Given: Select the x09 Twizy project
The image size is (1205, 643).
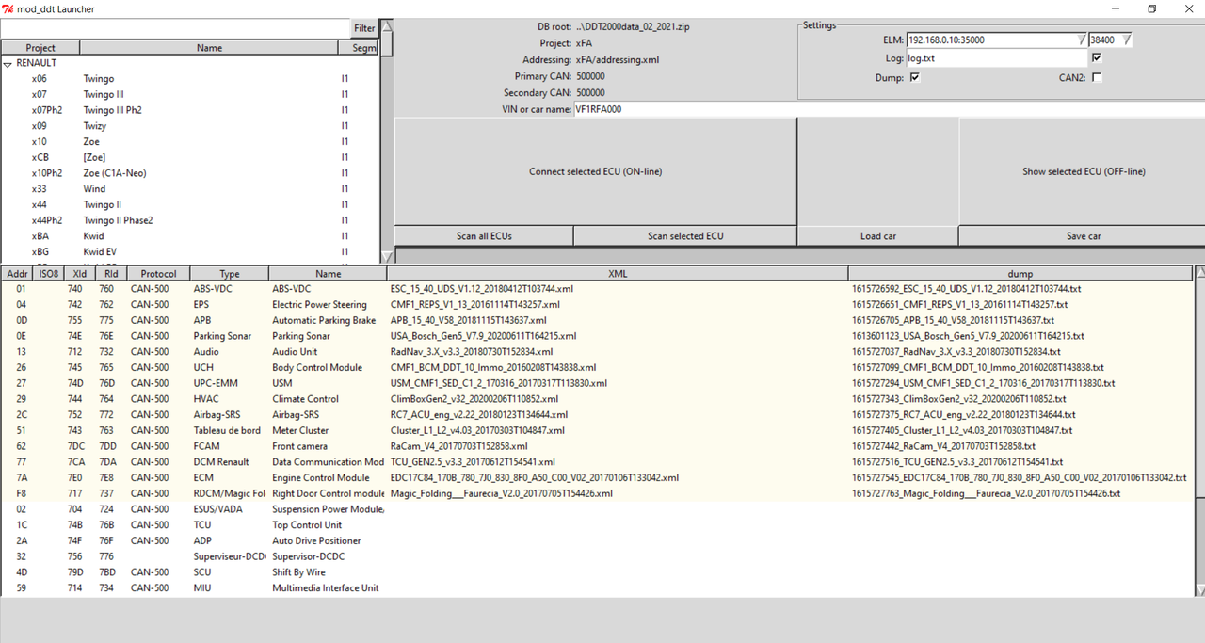Looking at the screenshot, I should (x=189, y=126).
